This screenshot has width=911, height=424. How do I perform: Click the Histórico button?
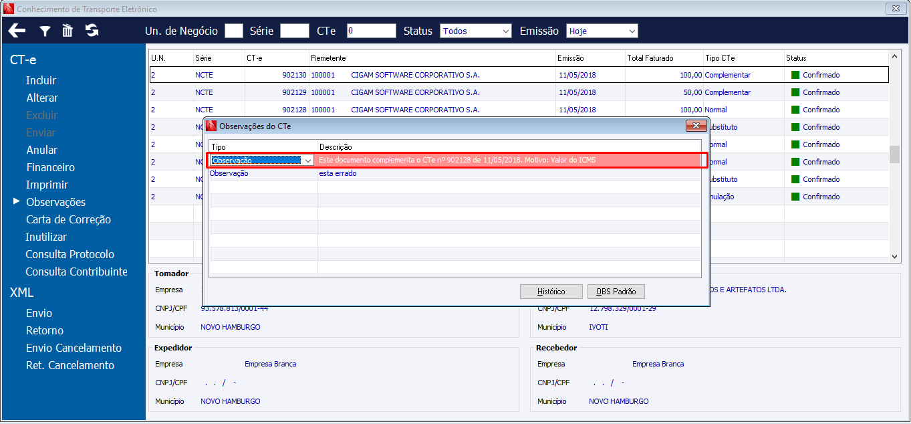tap(551, 292)
